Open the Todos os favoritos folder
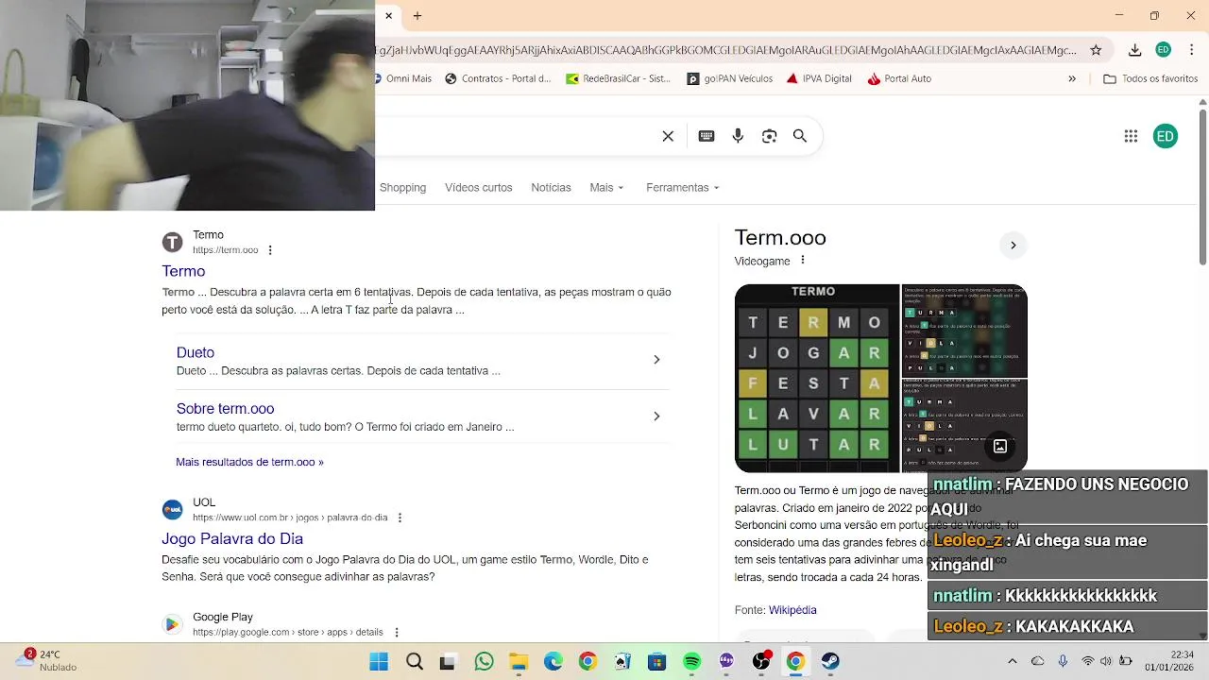 (x=1150, y=78)
